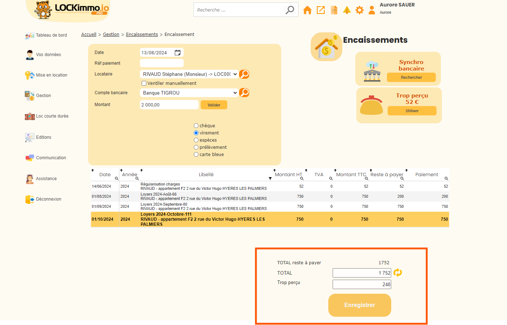Follow the Encaissements breadcrumb link
This screenshot has height=325, width=507.
(x=142, y=35)
